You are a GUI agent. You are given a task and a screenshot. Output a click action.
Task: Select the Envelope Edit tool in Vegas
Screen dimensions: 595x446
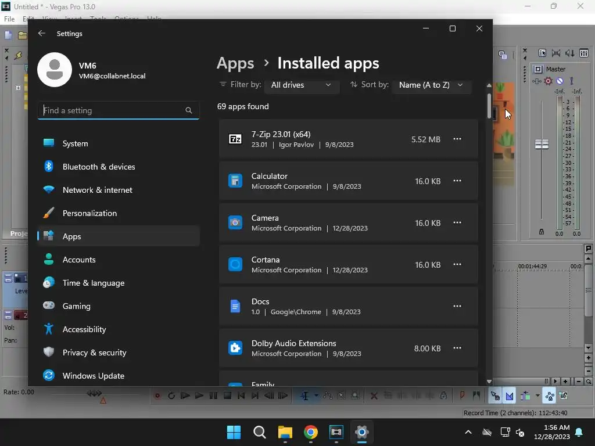pyautogui.click(x=328, y=396)
